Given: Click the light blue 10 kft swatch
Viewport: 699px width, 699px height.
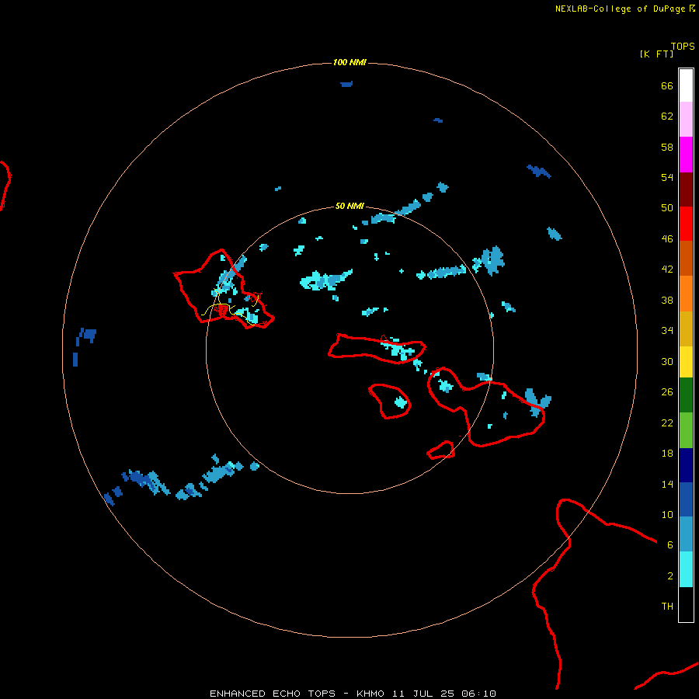Looking at the screenshot, I should [686, 534].
